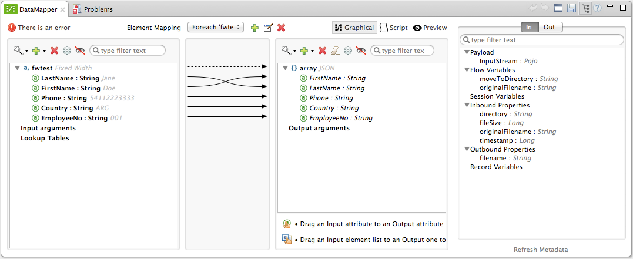The width and height of the screenshot is (633, 259).
Task: Click the Refresh Metadata link
Action: click(x=541, y=250)
